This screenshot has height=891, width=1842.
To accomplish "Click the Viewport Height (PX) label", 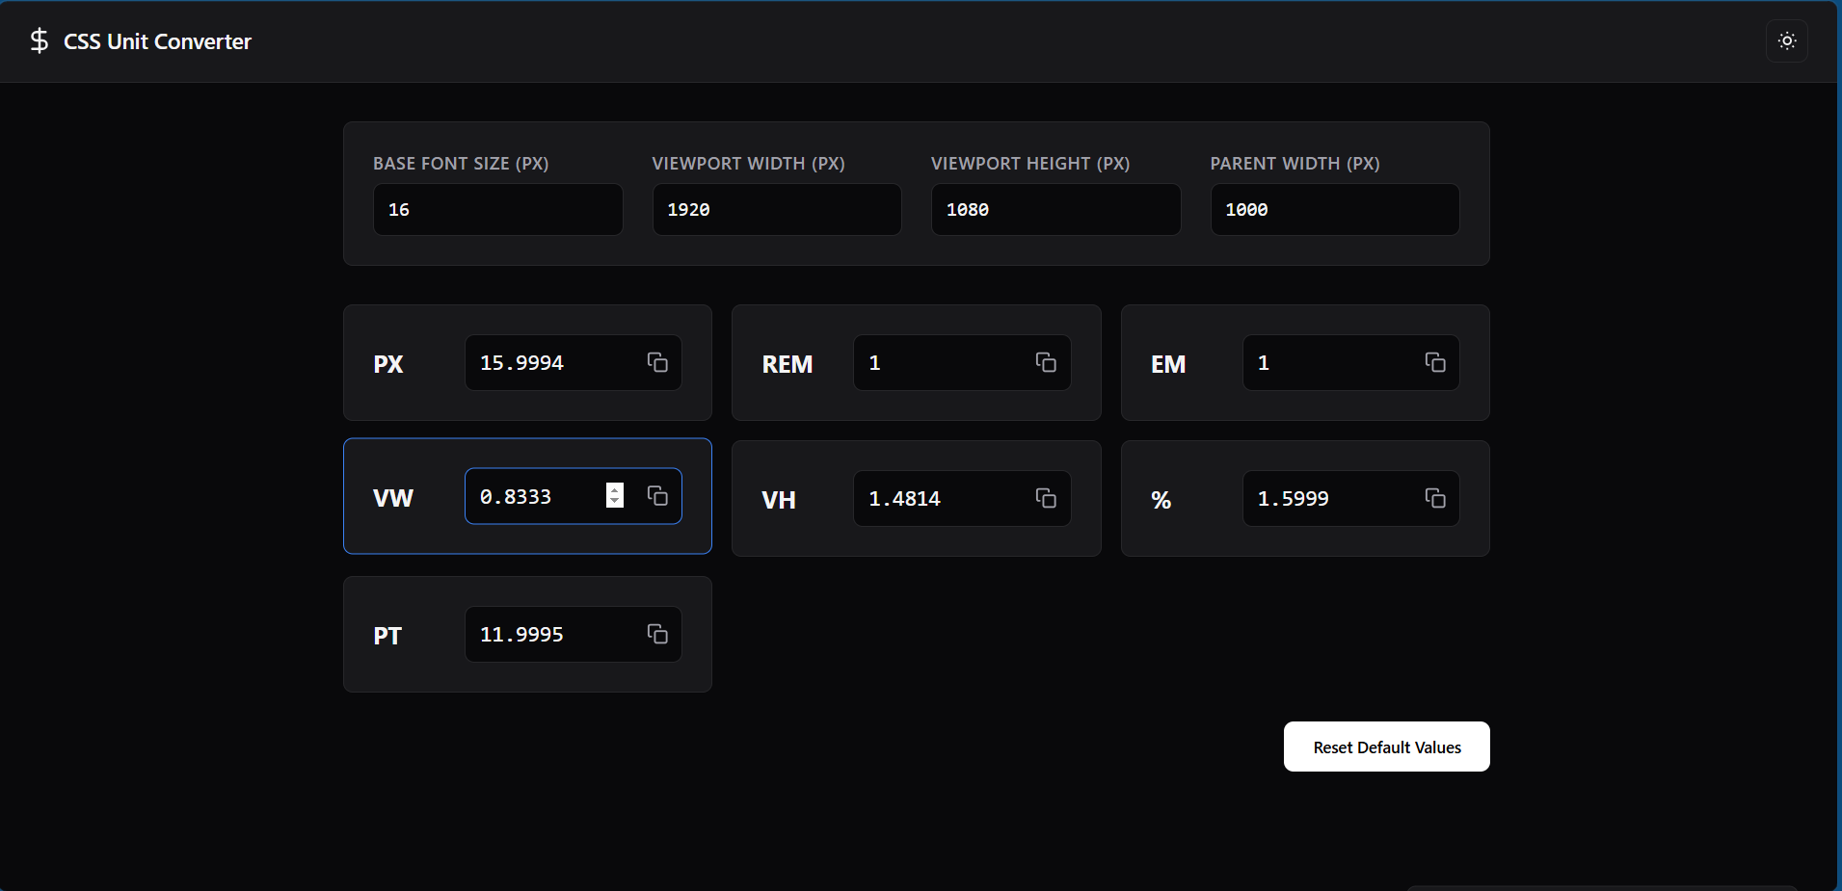I will [x=1030, y=164].
